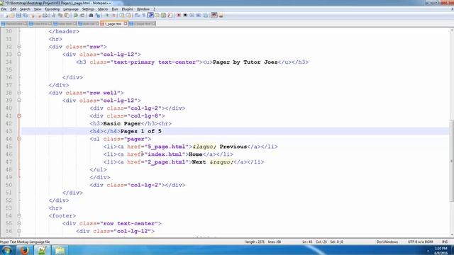Toggle synchronize vertical scrolling
This screenshot has width=454, height=255.
(121, 16)
